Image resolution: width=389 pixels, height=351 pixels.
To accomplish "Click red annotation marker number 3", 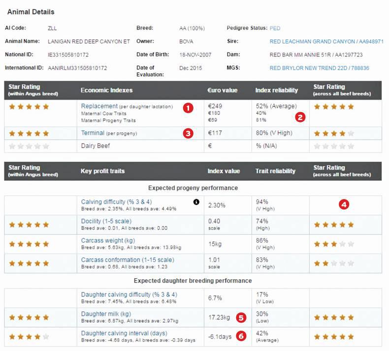I will click(x=188, y=133).
